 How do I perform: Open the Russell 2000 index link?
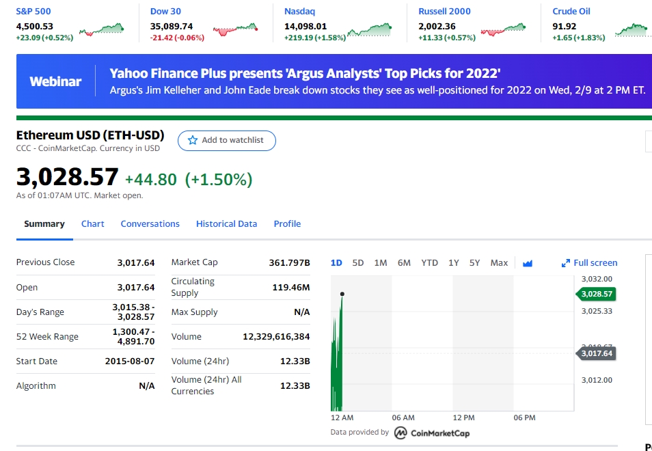(x=444, y=11)
